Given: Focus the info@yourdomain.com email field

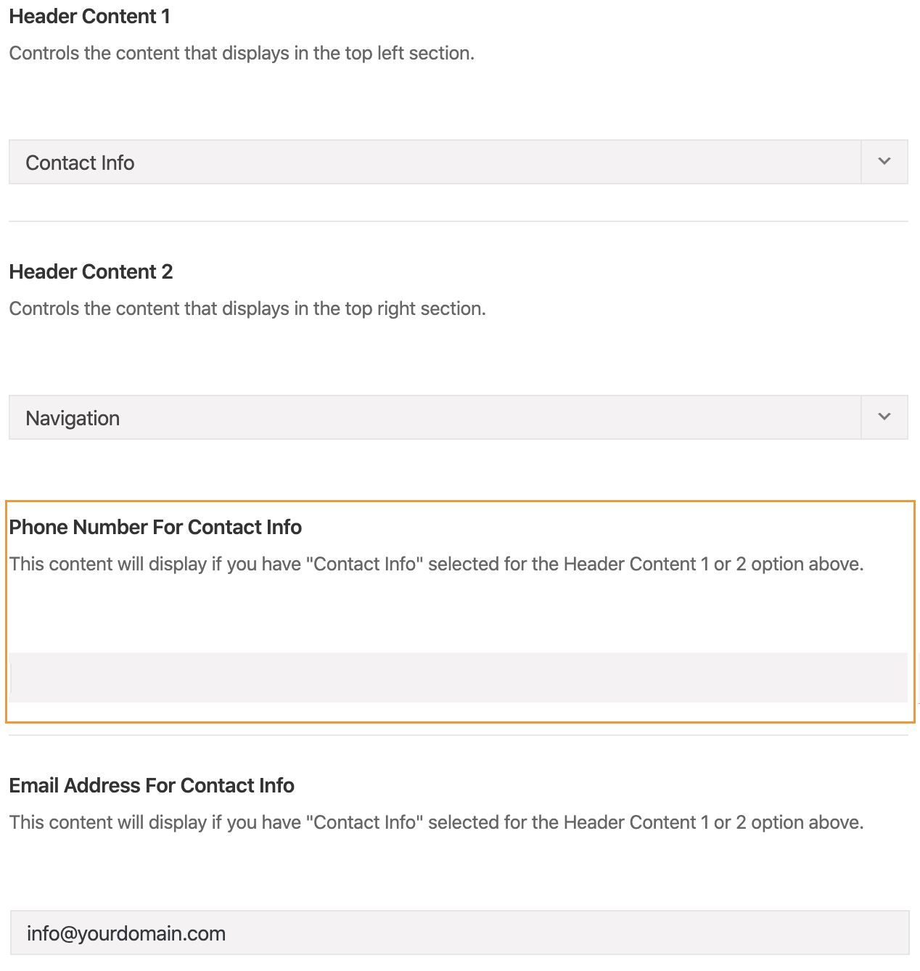Looking at the screenshot, I should 460,933.
